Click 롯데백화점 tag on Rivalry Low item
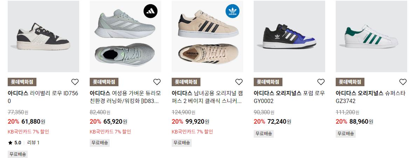Image resolution: width=410 pixels, height=158 pixels. pyautogui.click(x=22, y=82)
